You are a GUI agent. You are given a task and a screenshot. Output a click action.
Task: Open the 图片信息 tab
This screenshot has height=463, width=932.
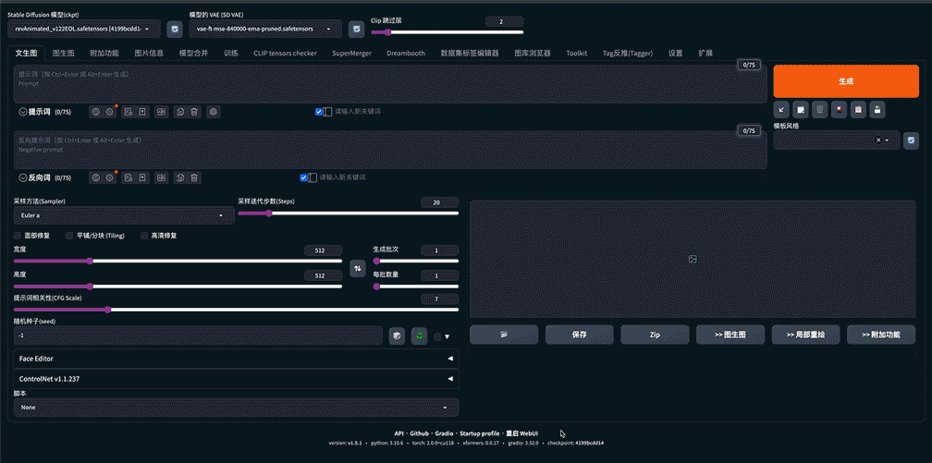(149, 53)
